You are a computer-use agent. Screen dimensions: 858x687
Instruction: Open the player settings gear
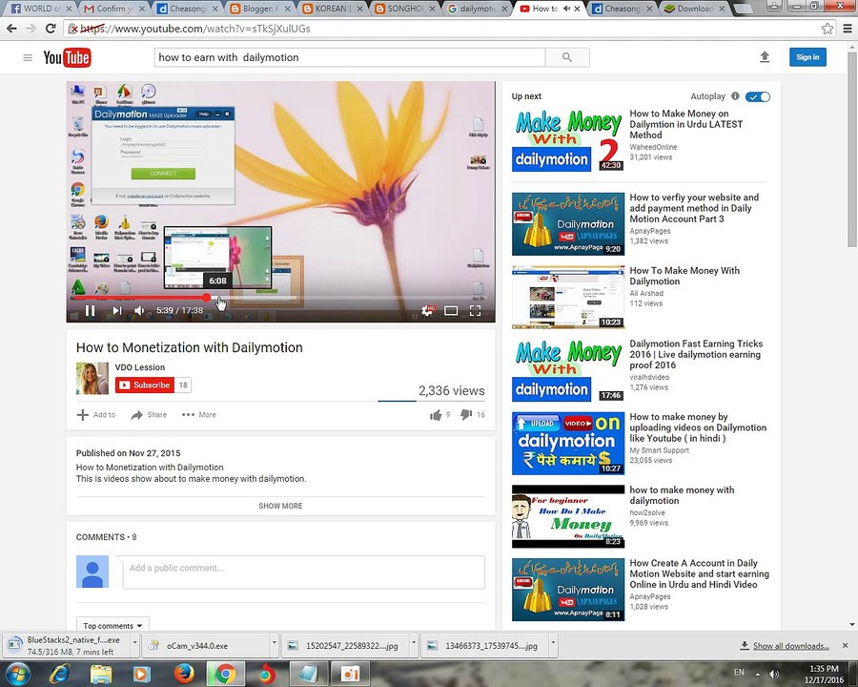click(427, 311)
